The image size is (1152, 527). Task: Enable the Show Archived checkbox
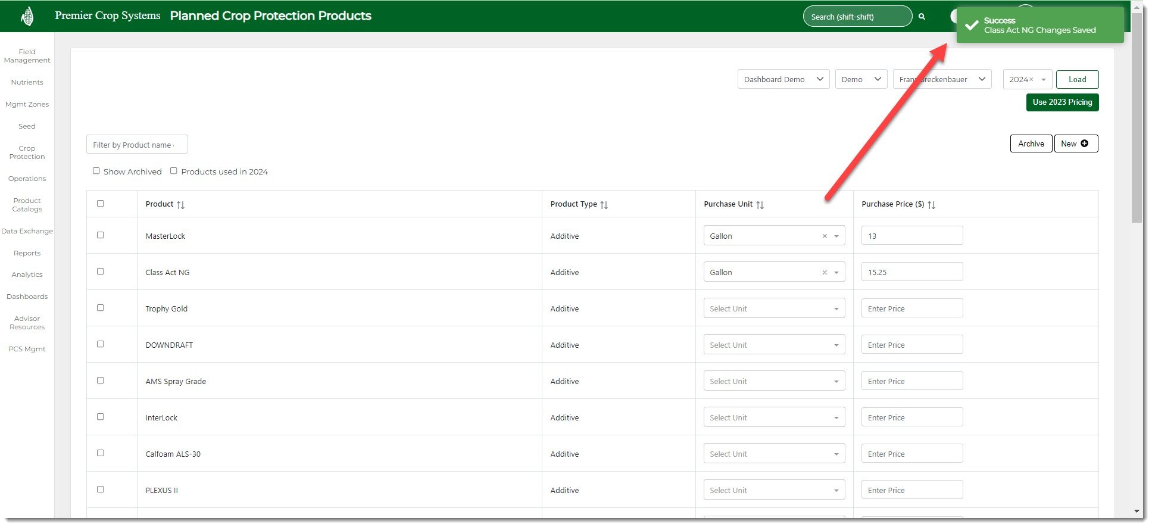pos(96,171)
